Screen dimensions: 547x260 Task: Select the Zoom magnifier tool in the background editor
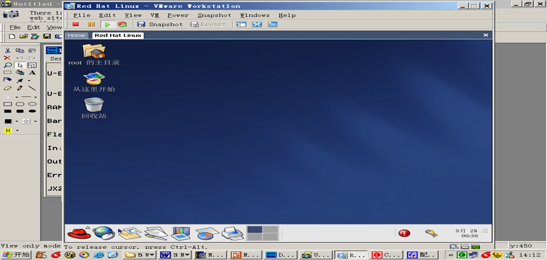[7, 65]
